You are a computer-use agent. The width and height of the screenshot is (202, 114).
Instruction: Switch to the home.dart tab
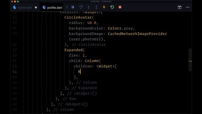[x=25, y=8]
